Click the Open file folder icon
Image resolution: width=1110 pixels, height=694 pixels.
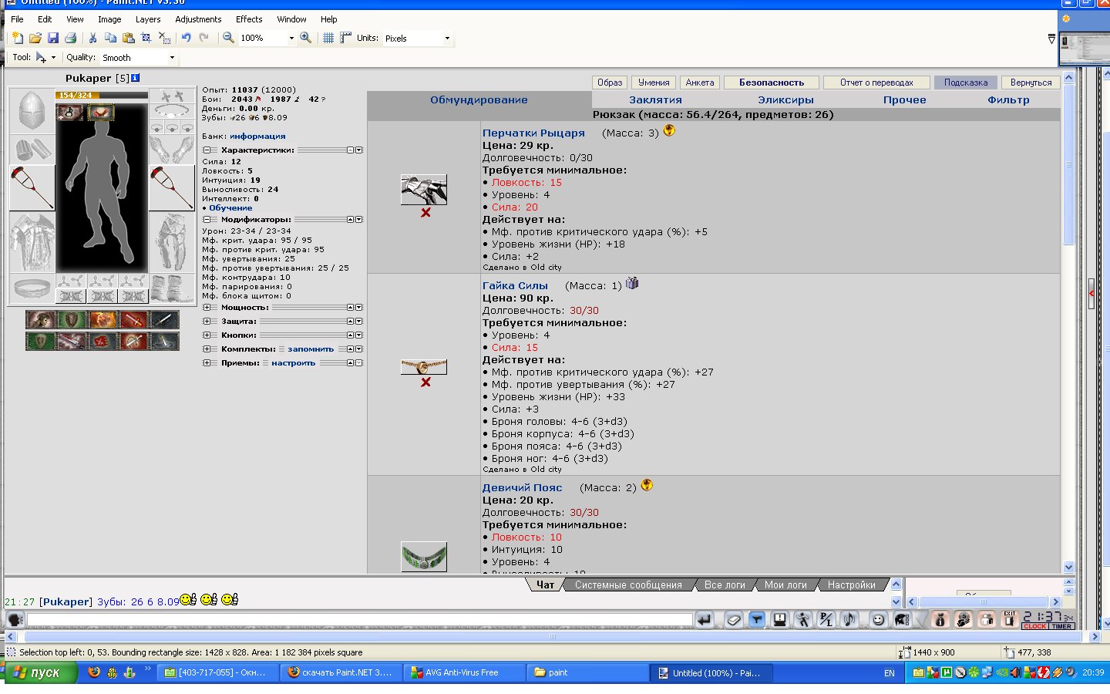pyautogui.click(x=35, y=38)
